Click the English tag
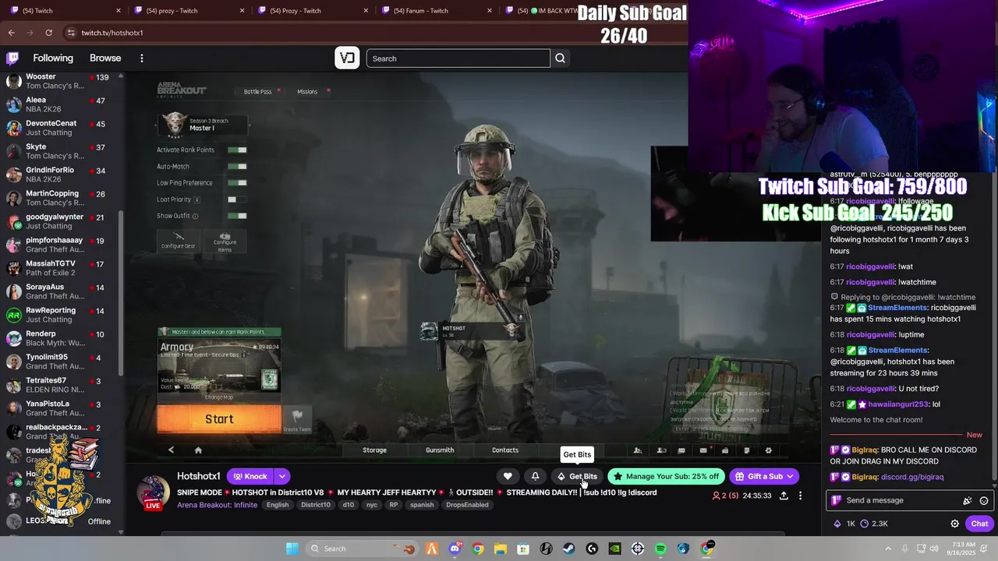998x561 pixels. click(278, 505)
